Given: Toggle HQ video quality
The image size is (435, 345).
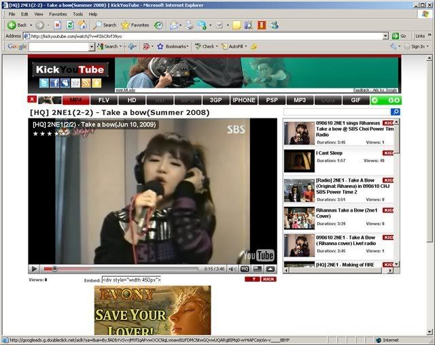Looking at the screenshot, I should tap(245, 269).
